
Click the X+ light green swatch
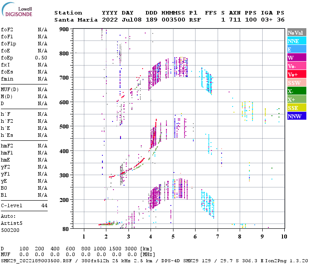click(x=297, y=99)
